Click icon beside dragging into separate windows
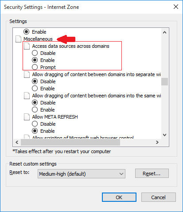 [27, 74]
